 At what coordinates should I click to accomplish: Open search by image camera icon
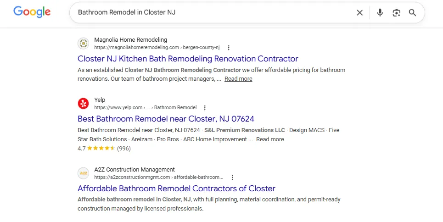(x=396, y=13)
